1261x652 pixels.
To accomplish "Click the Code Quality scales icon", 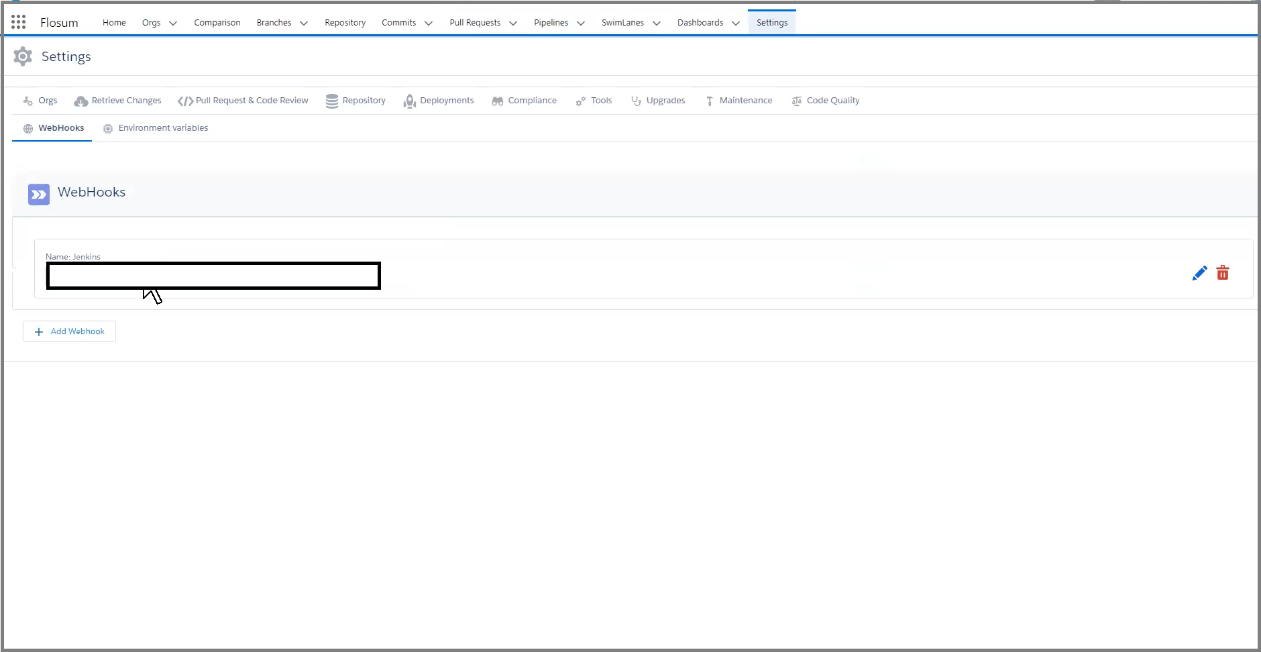I will click(x=797, y=101).
